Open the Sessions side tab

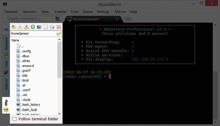click(6, 46)
